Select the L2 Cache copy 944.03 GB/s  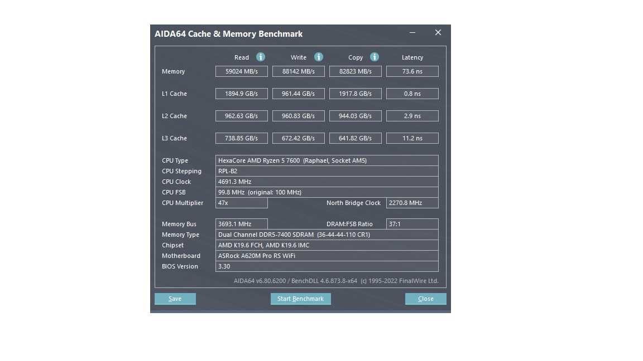point(356,116)
